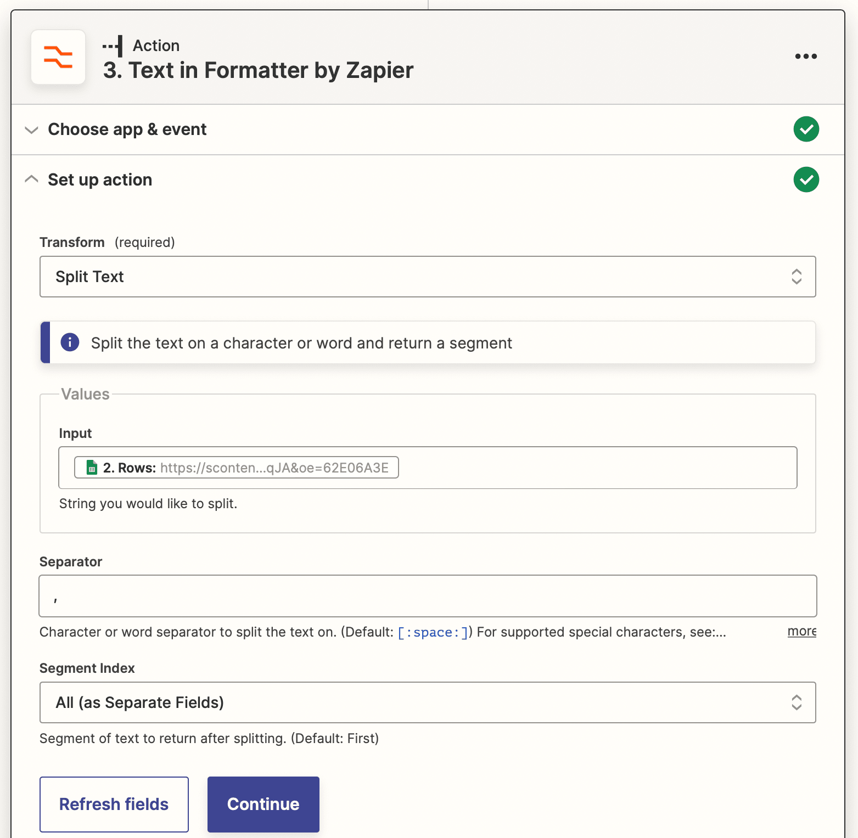
Task: Click the [:space:] special characters link
Action: tap(433, 632)
